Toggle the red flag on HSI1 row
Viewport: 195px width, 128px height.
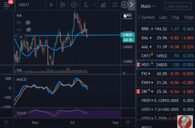tap(139, 65)
